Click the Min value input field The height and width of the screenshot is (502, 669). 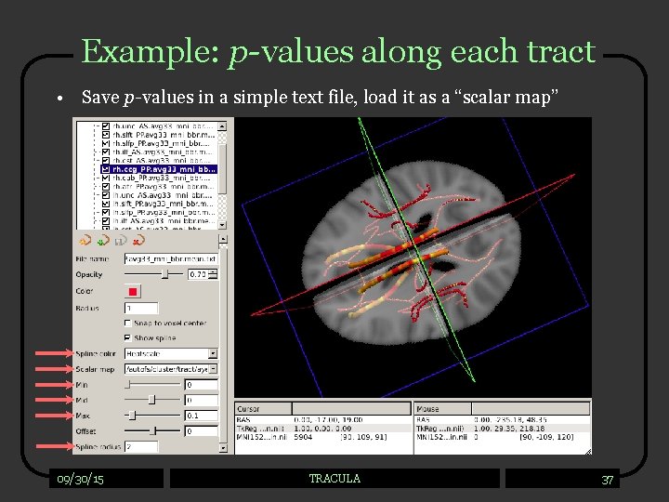pos(201,385)
